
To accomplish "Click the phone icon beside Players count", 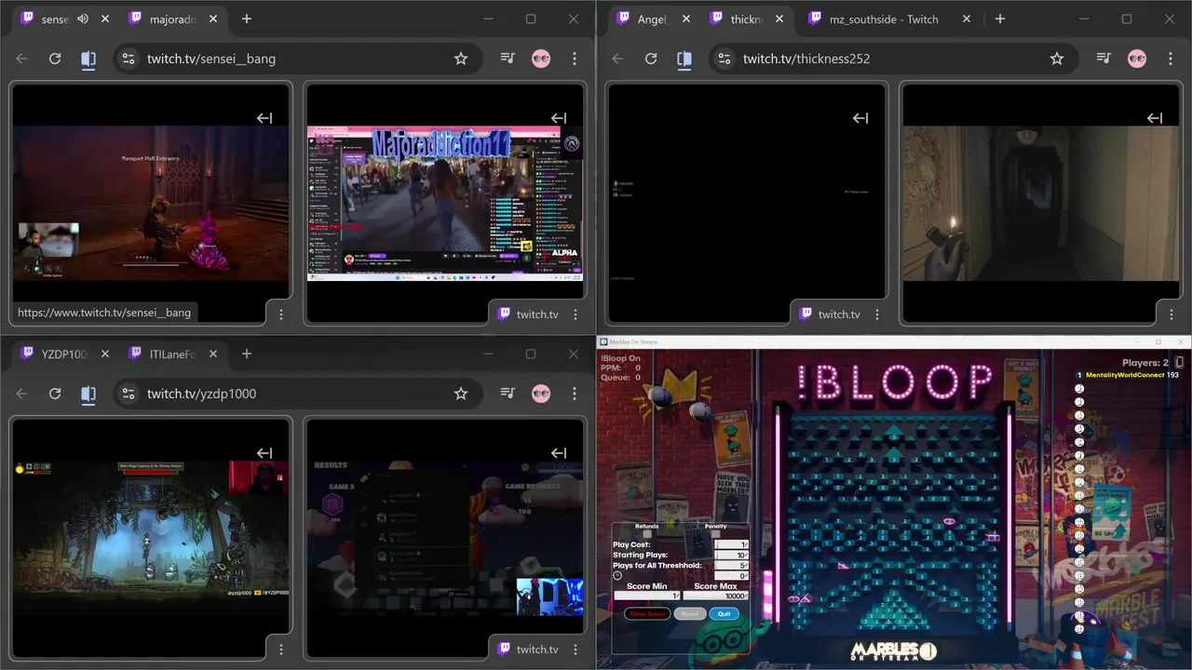I will (x=1179, y=362).
